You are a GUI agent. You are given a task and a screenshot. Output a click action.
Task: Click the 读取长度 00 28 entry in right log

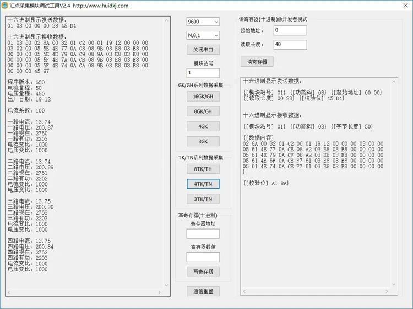pyautogui.click(x=269, y=98)
